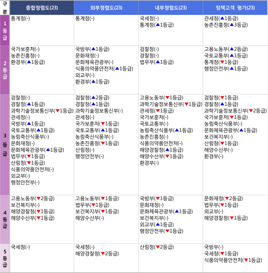Click 산림청(▼1등급) in 종합청렴도
The image size is (268, 273).
(x=28, y=163)
